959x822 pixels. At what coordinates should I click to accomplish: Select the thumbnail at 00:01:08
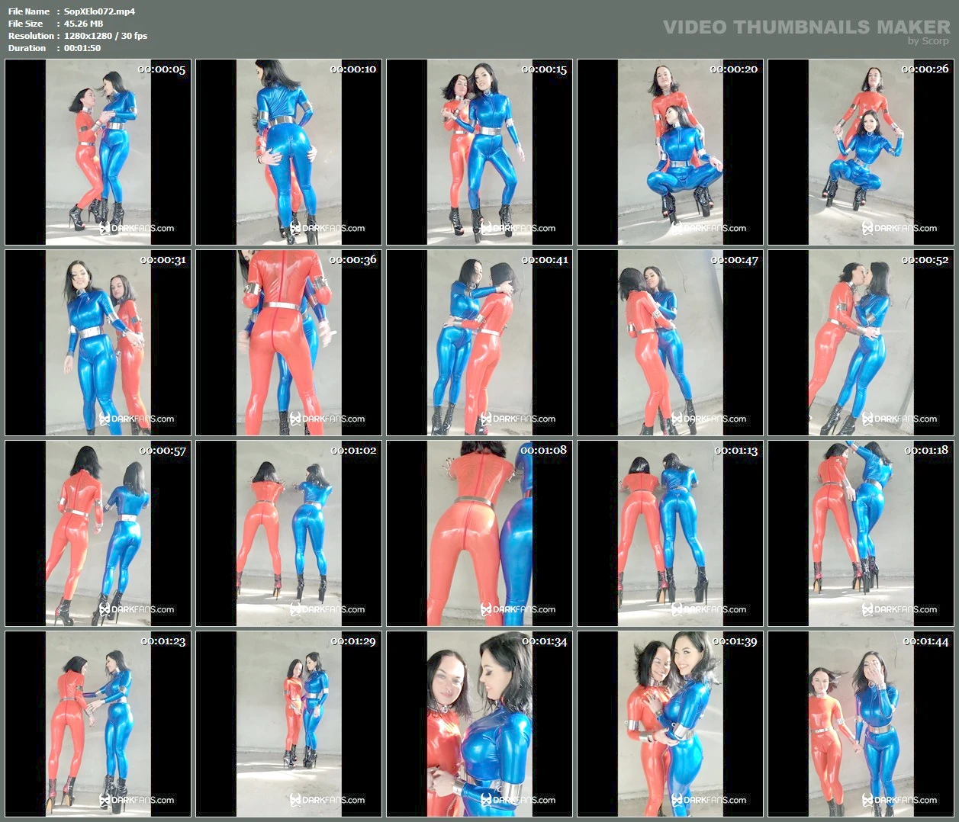click(479, 533)
